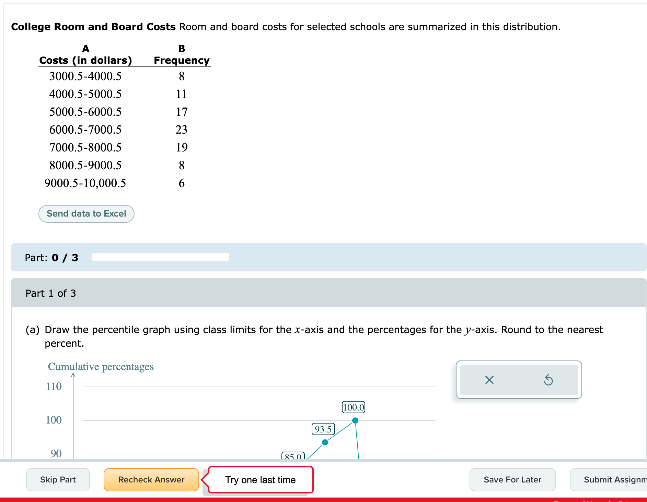Image resolution: width=647 pixels, height=502 pixels.
Task: Click the Cumulative percentages axis title
Action: (x=101, y=367)
